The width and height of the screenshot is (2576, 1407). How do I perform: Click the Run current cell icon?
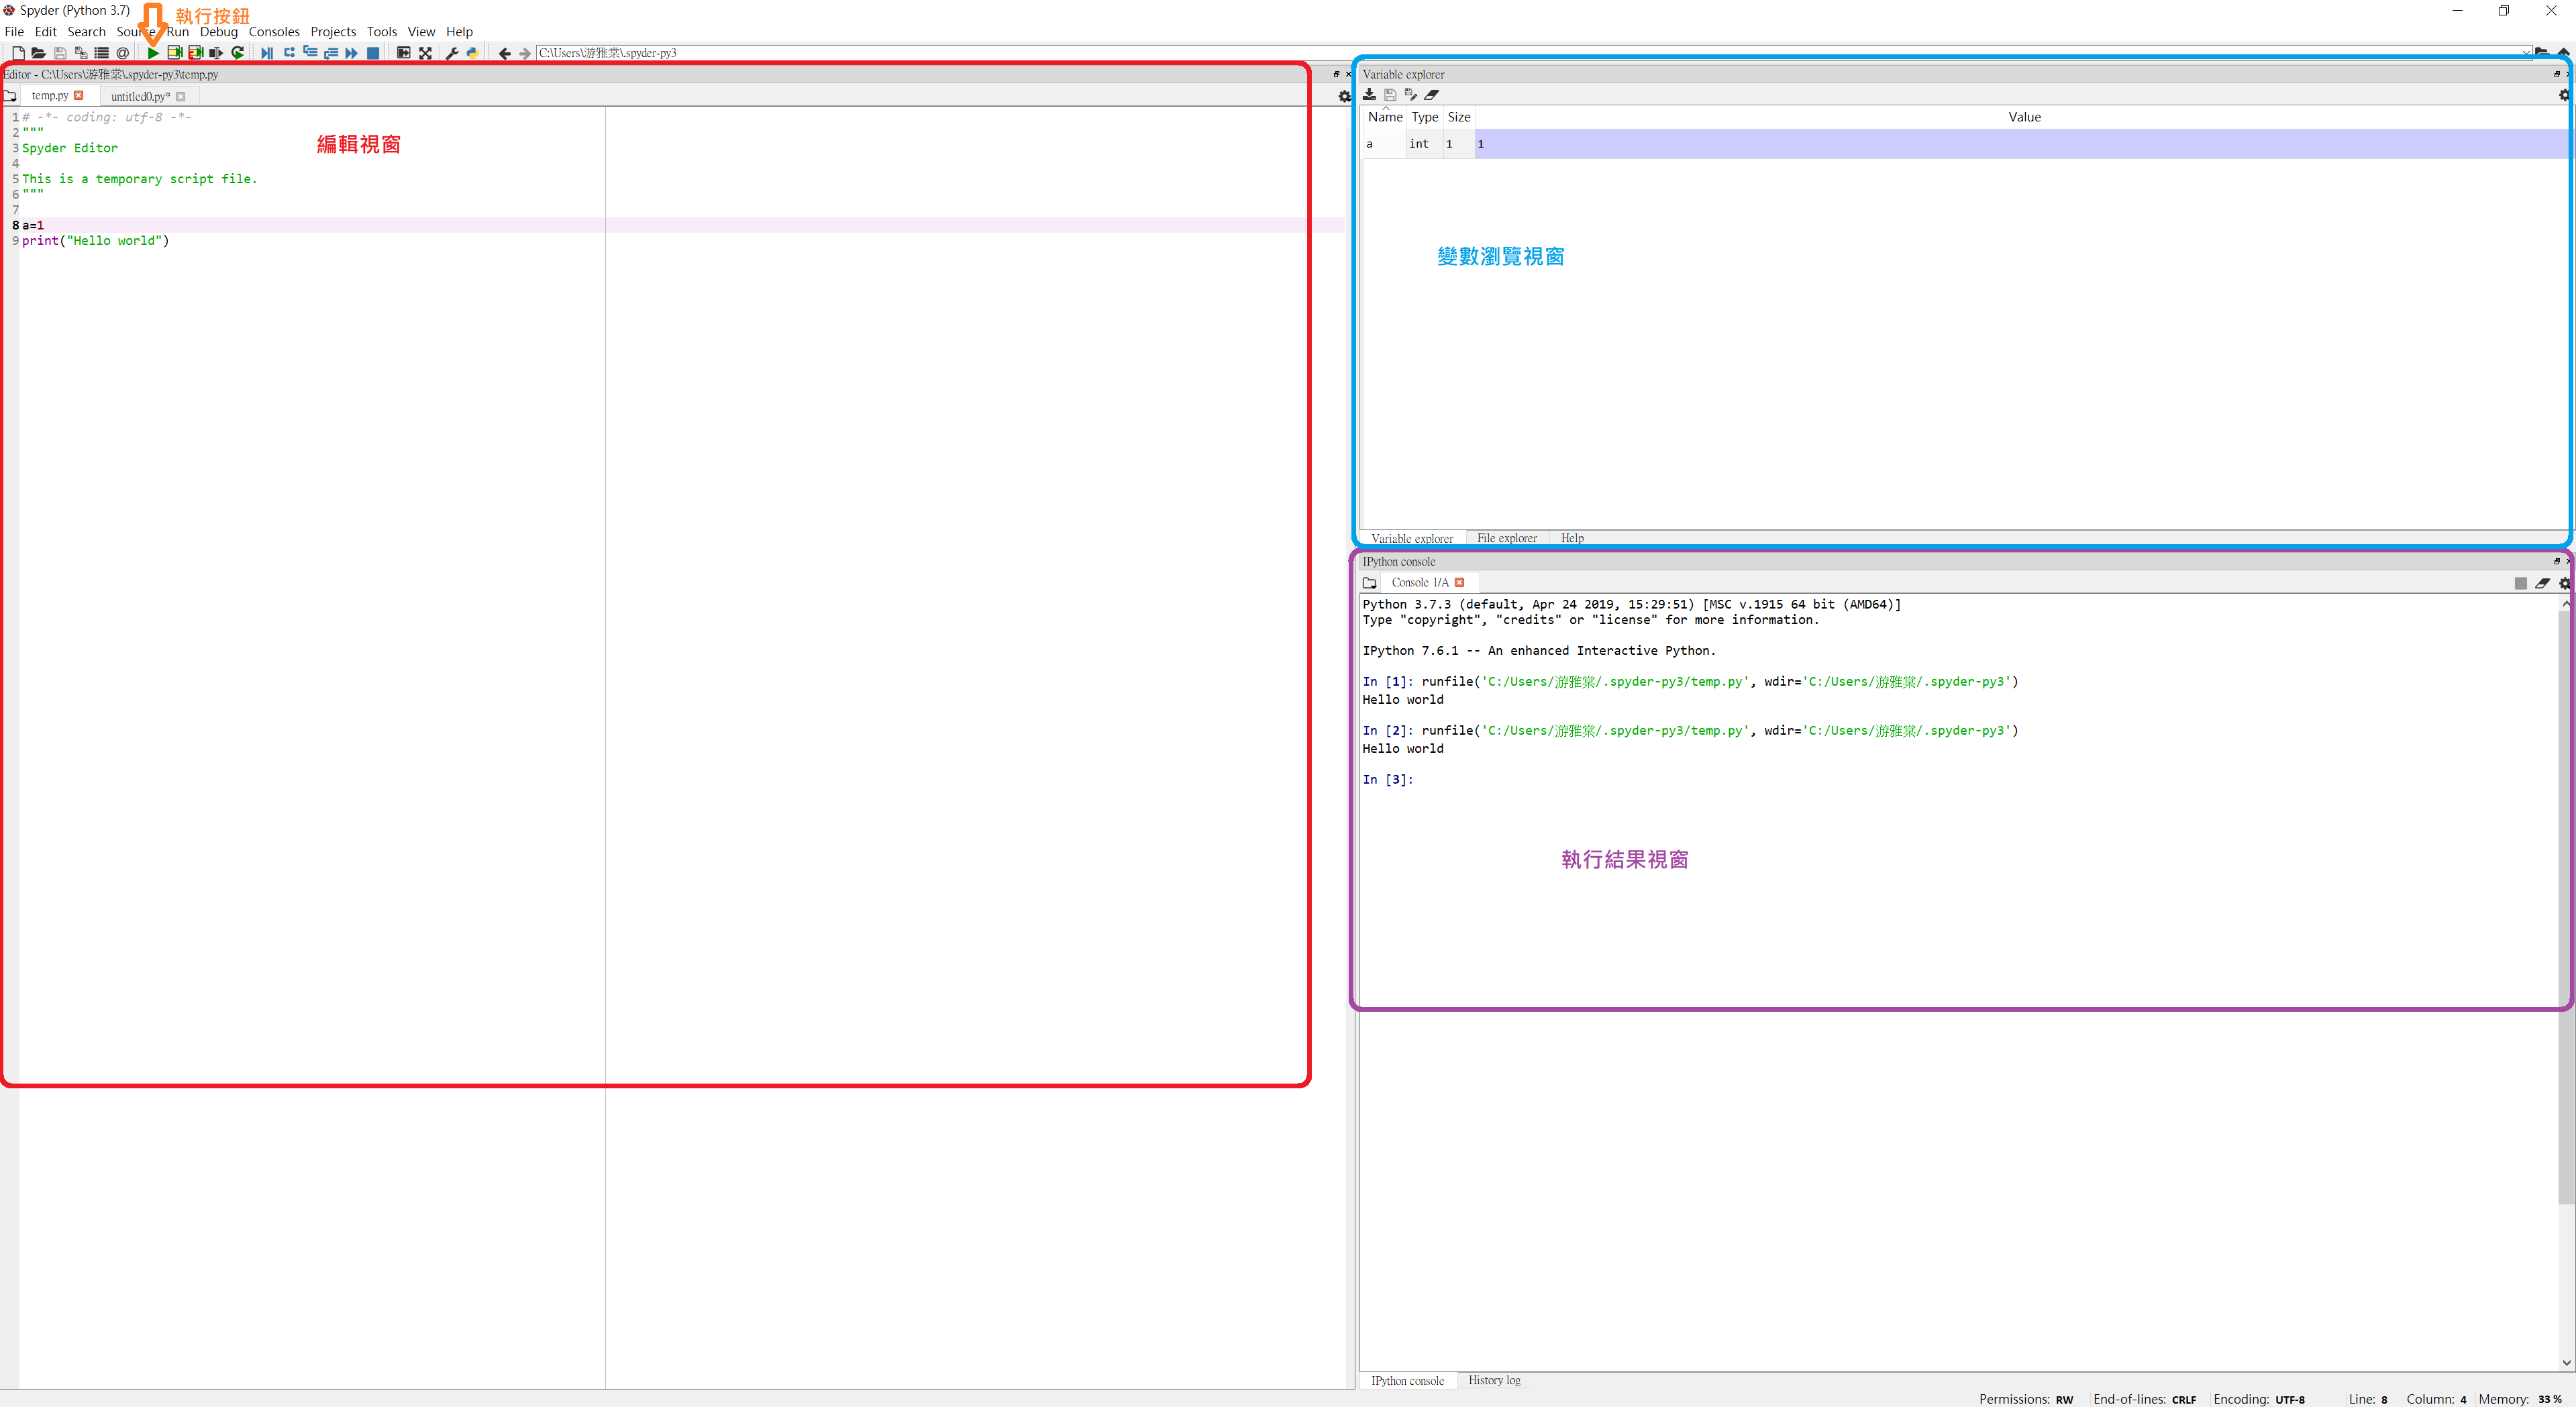[174, 53]
